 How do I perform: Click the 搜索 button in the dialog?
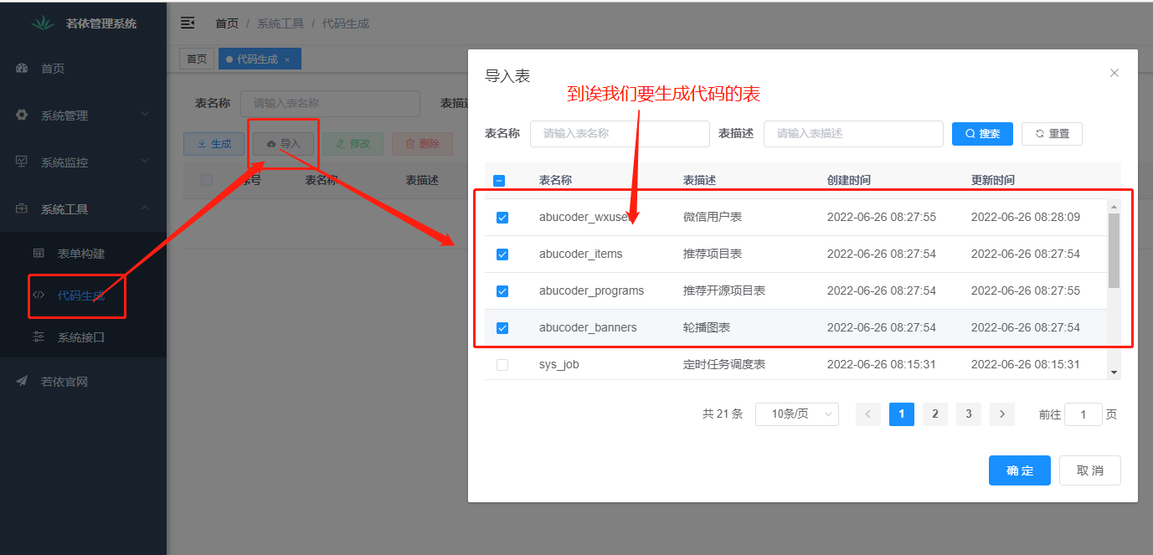[982, 134]
